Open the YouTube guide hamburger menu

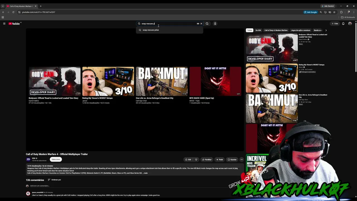[4, 24]
